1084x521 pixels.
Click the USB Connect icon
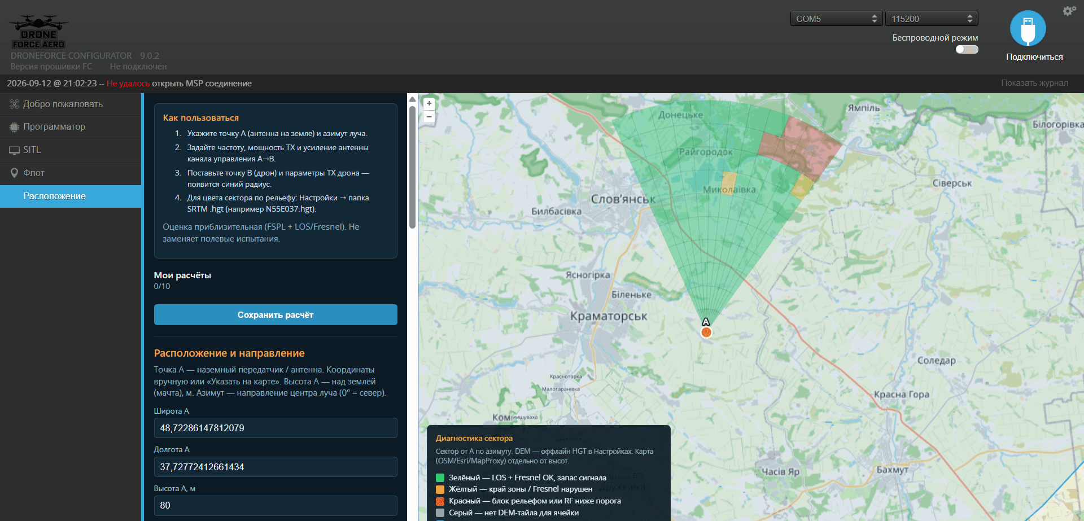point(1028,28)
